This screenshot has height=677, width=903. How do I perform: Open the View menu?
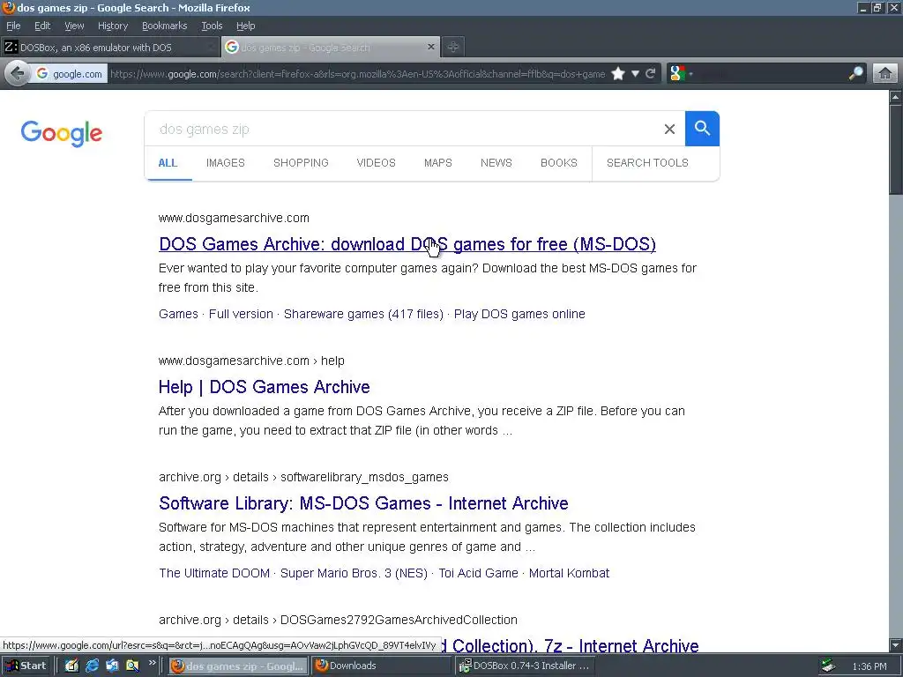tap(74, 26)
